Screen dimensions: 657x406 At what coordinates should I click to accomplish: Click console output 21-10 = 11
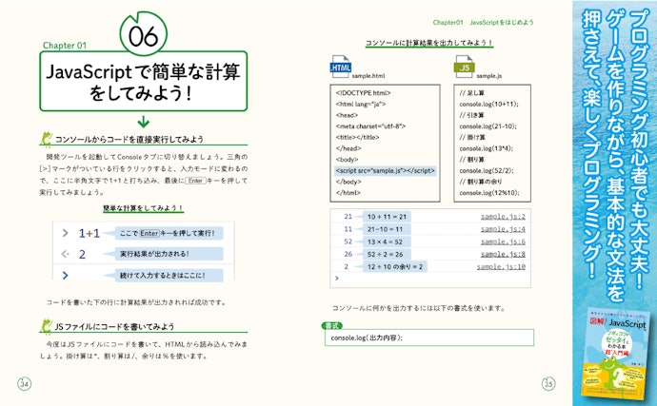coord(387,229)
